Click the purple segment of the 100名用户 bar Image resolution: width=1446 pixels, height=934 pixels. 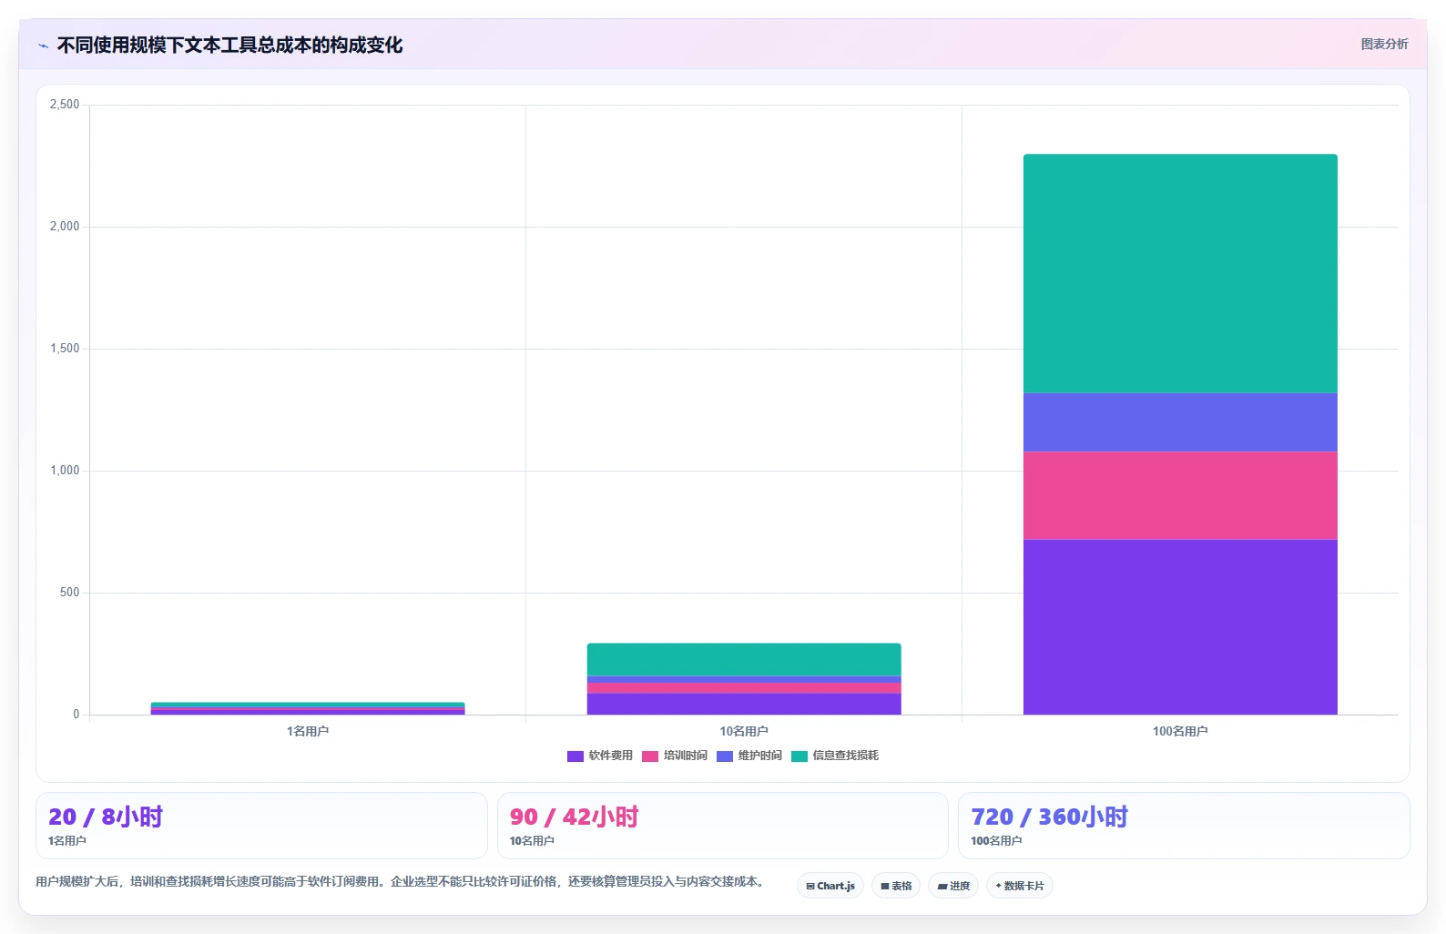[x=1180, y=626]
